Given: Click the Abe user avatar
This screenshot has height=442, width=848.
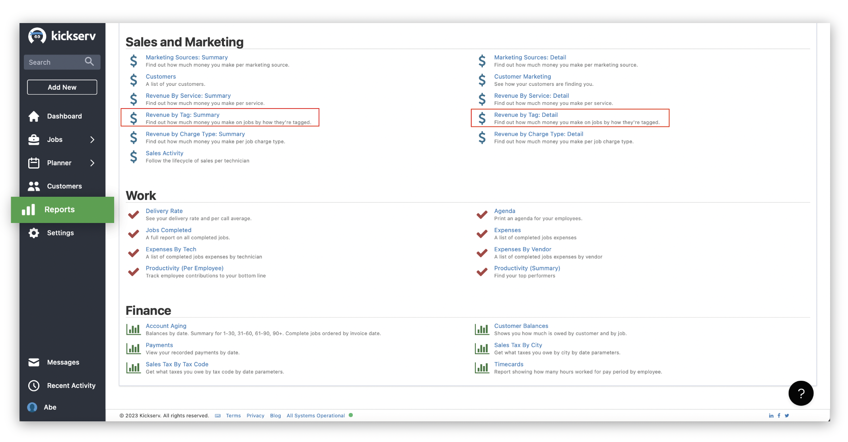Looking at the screenshot, I should coord(32,407).
